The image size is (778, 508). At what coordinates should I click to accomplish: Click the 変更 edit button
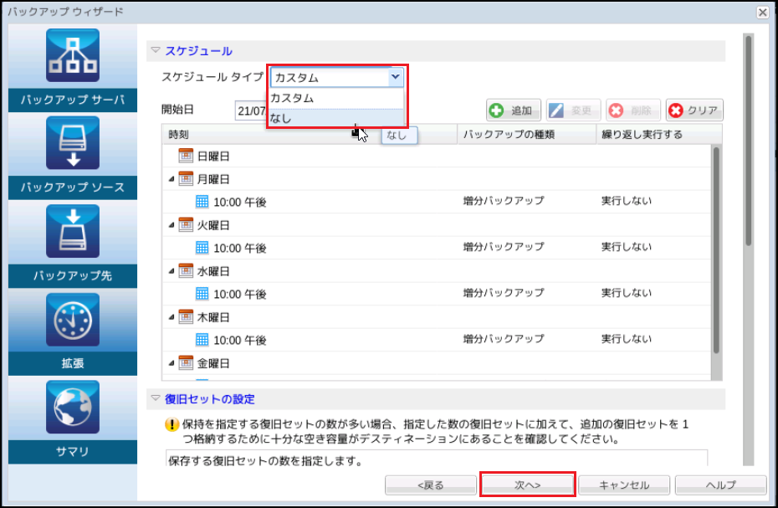point(573,110)
